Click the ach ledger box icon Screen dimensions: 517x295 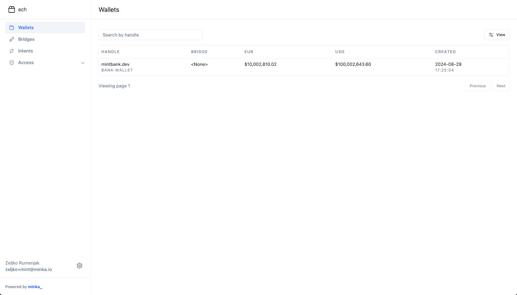(x=12, y=10)
